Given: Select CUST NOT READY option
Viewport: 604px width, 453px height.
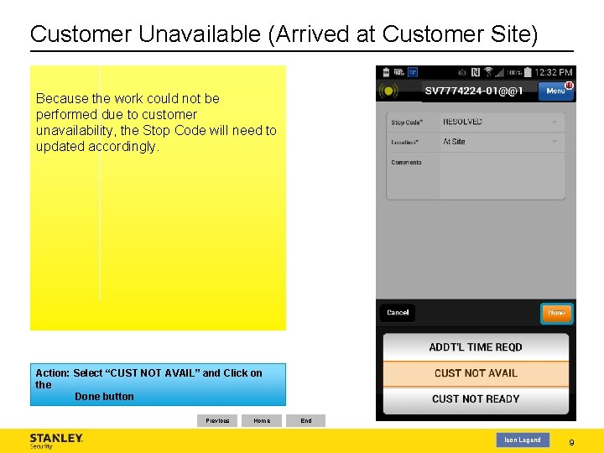Looking at the screenshot, I should pos(476,399).
